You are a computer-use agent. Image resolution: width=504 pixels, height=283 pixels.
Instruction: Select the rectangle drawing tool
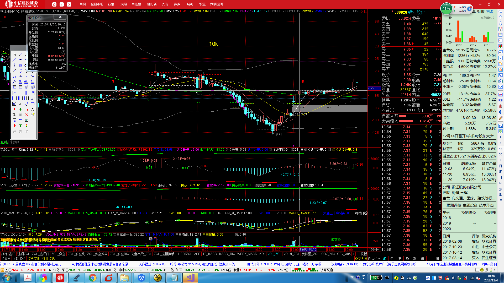pos(33,104)
